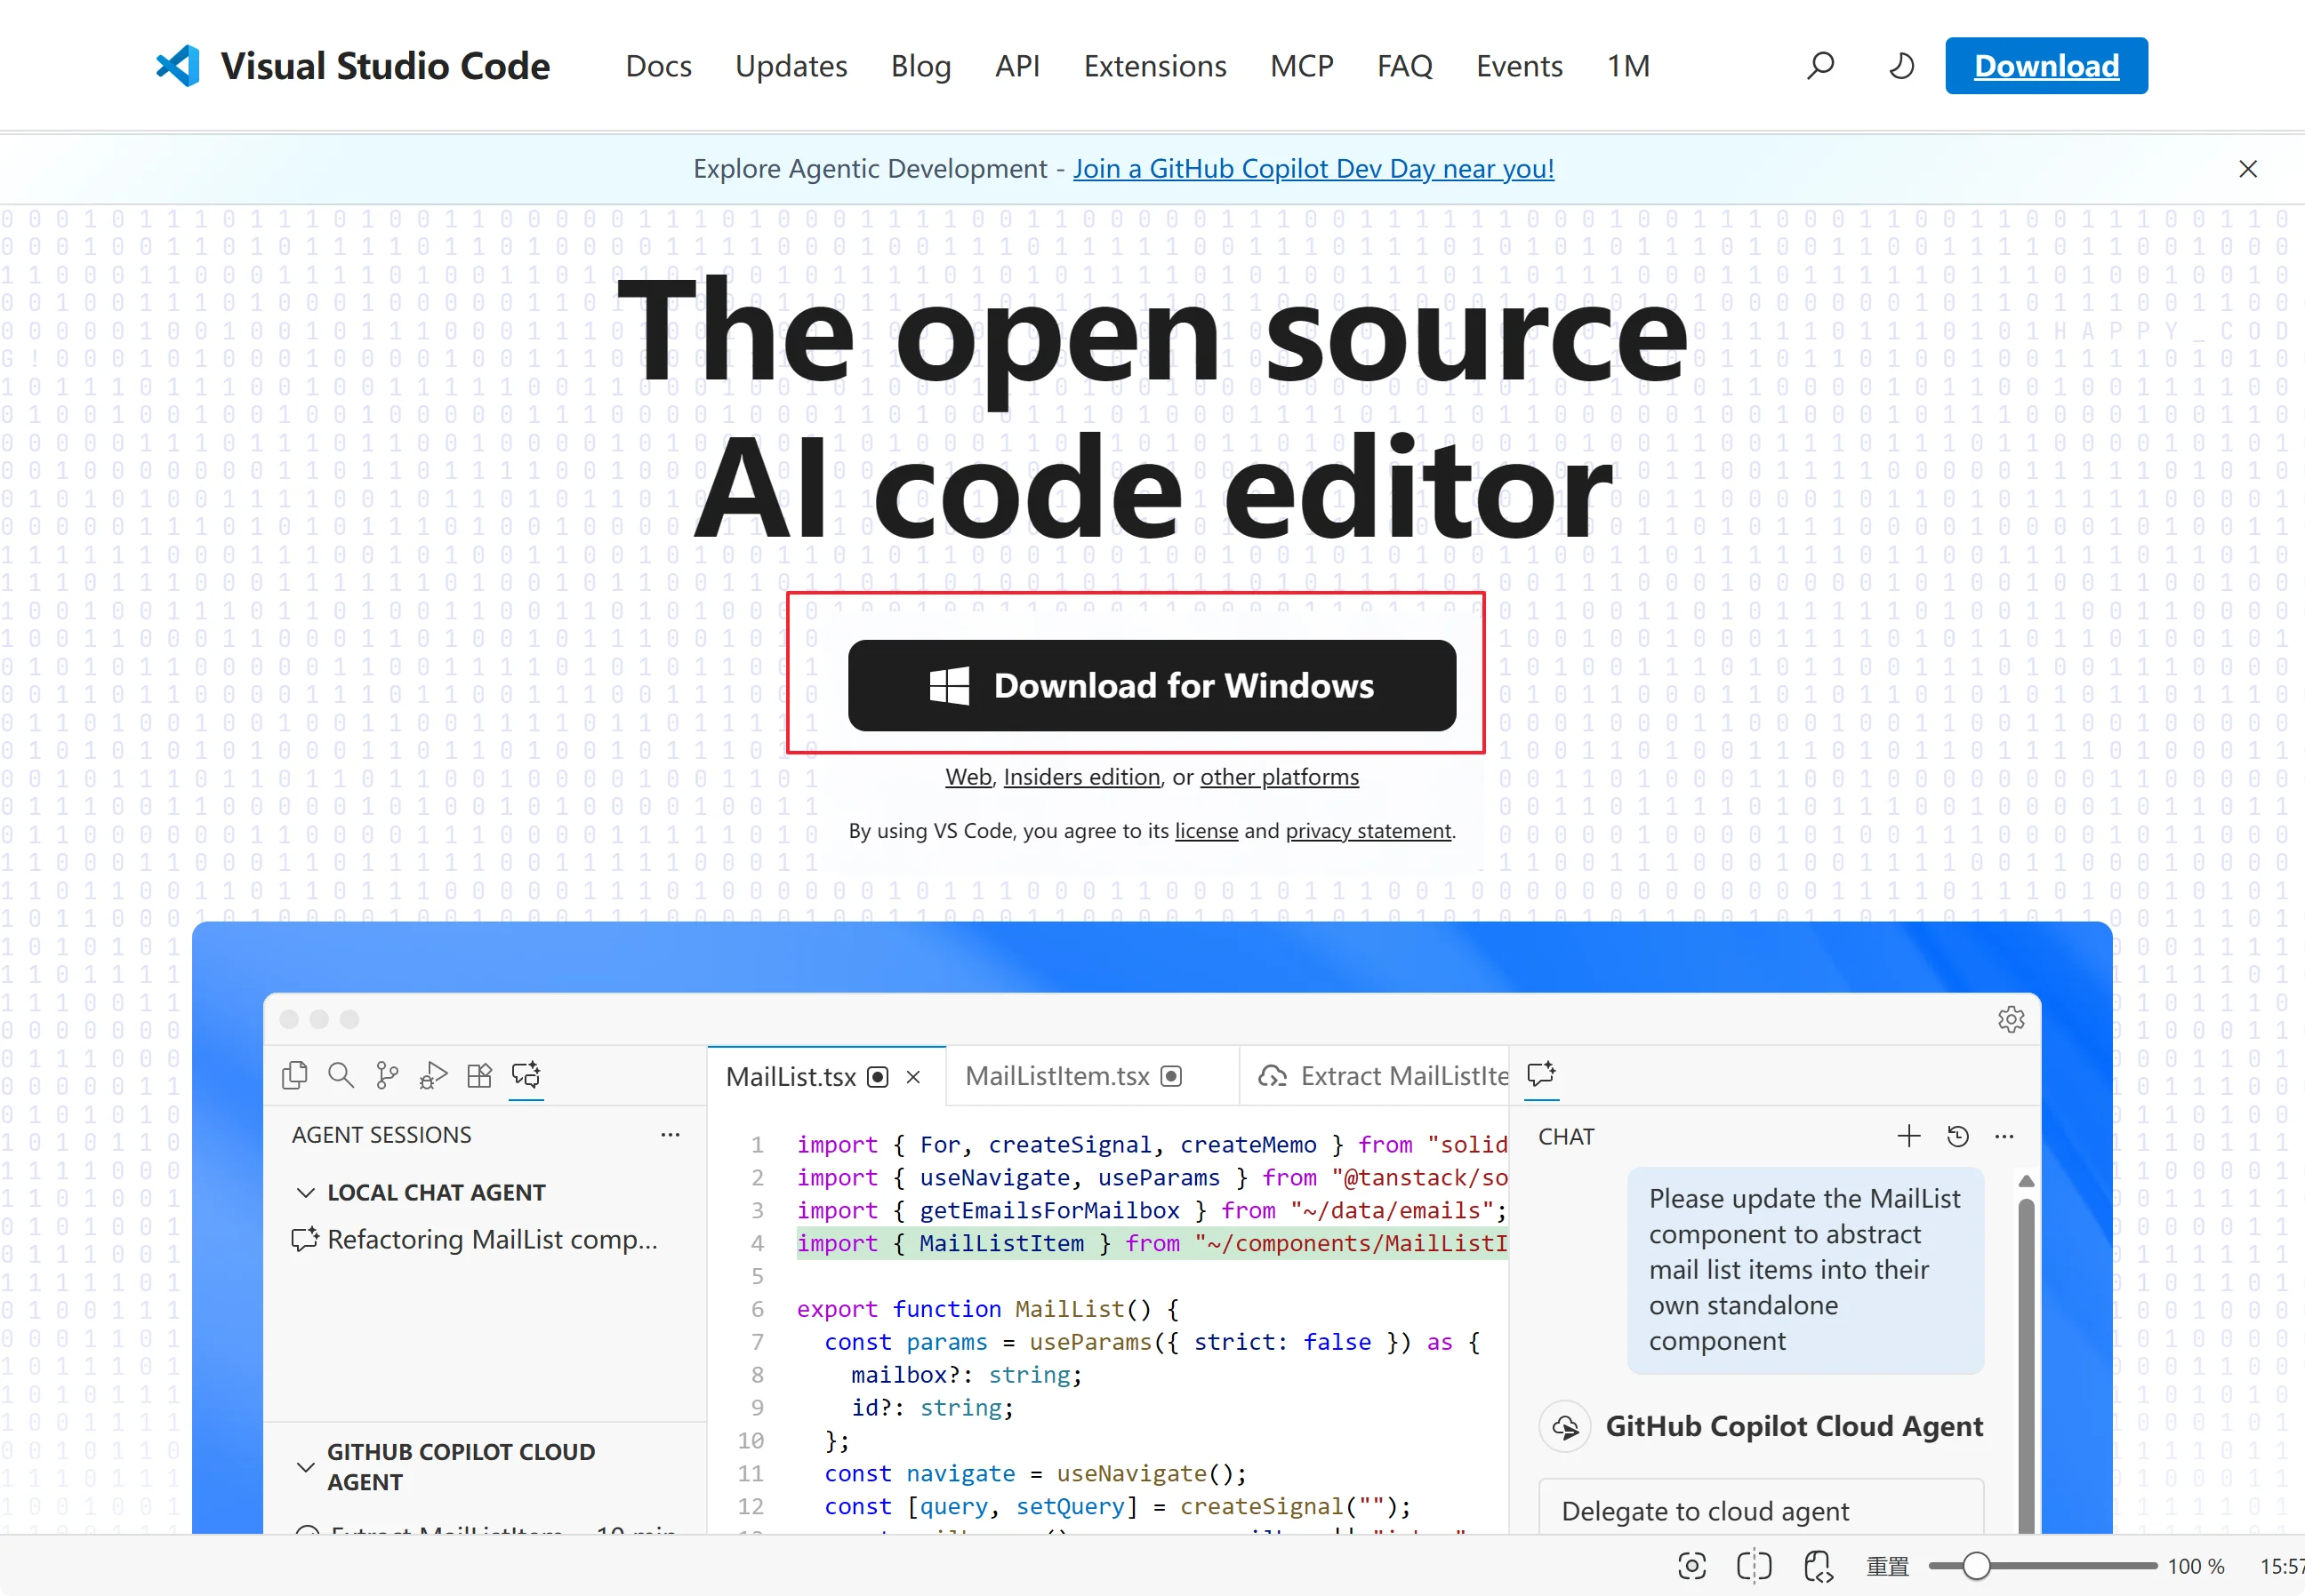The width and height of the screenshot is (2305, 1596).
Task: Open the other platforms link
Action: 1280,777
